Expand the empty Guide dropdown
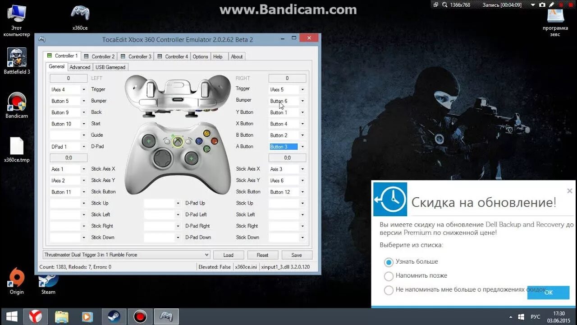Screen dimensions: 577x325 click(83, 135)
